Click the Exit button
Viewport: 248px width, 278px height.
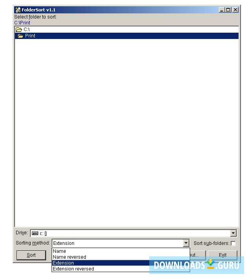222,255
